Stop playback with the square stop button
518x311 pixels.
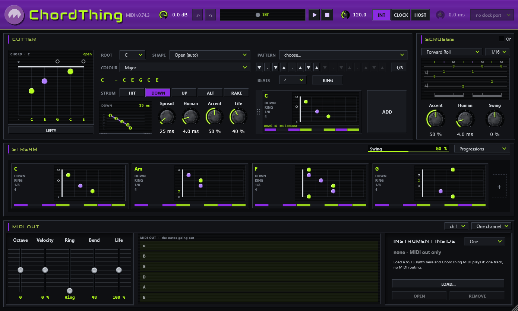click(327, 15)
